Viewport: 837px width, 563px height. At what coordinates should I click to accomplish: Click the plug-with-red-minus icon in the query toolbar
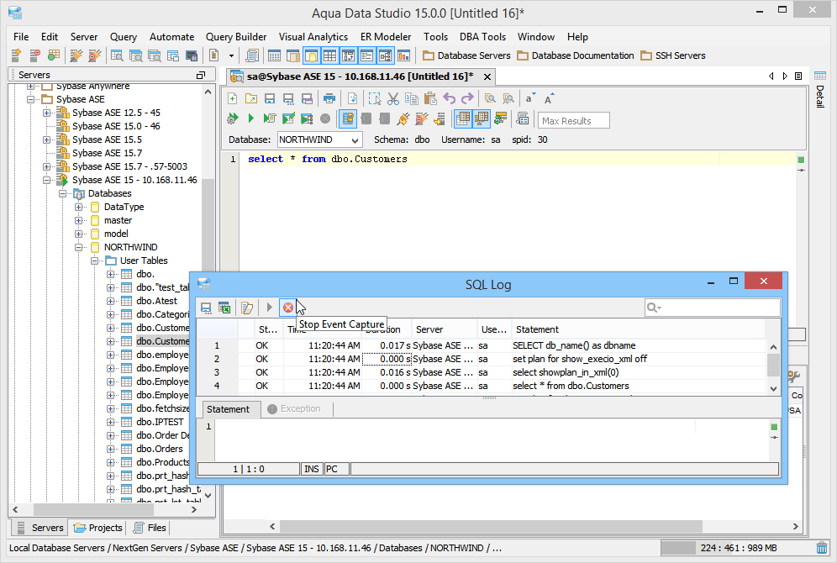[422, 118]
